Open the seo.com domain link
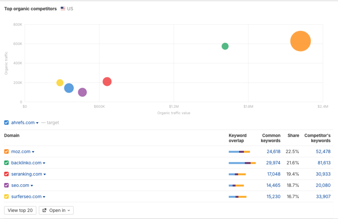Image resolution: width=338 pixels, height=219 pixels. point(20,185)
